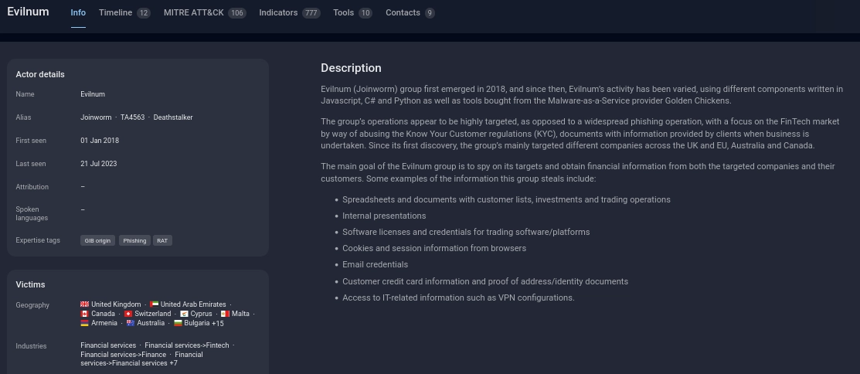Select the RAT expertise tag
Image resolution: width=860 pixels, height=374 pixels.
tap(162, 241)
